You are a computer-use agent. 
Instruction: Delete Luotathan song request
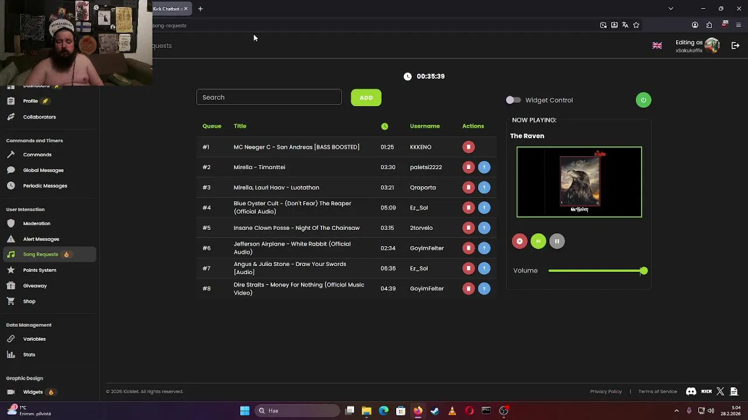469,187
